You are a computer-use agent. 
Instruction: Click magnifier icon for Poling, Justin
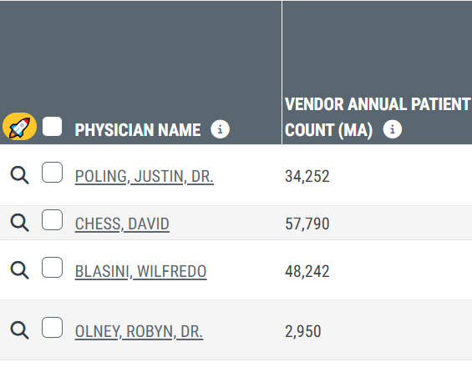coord(19,175)
